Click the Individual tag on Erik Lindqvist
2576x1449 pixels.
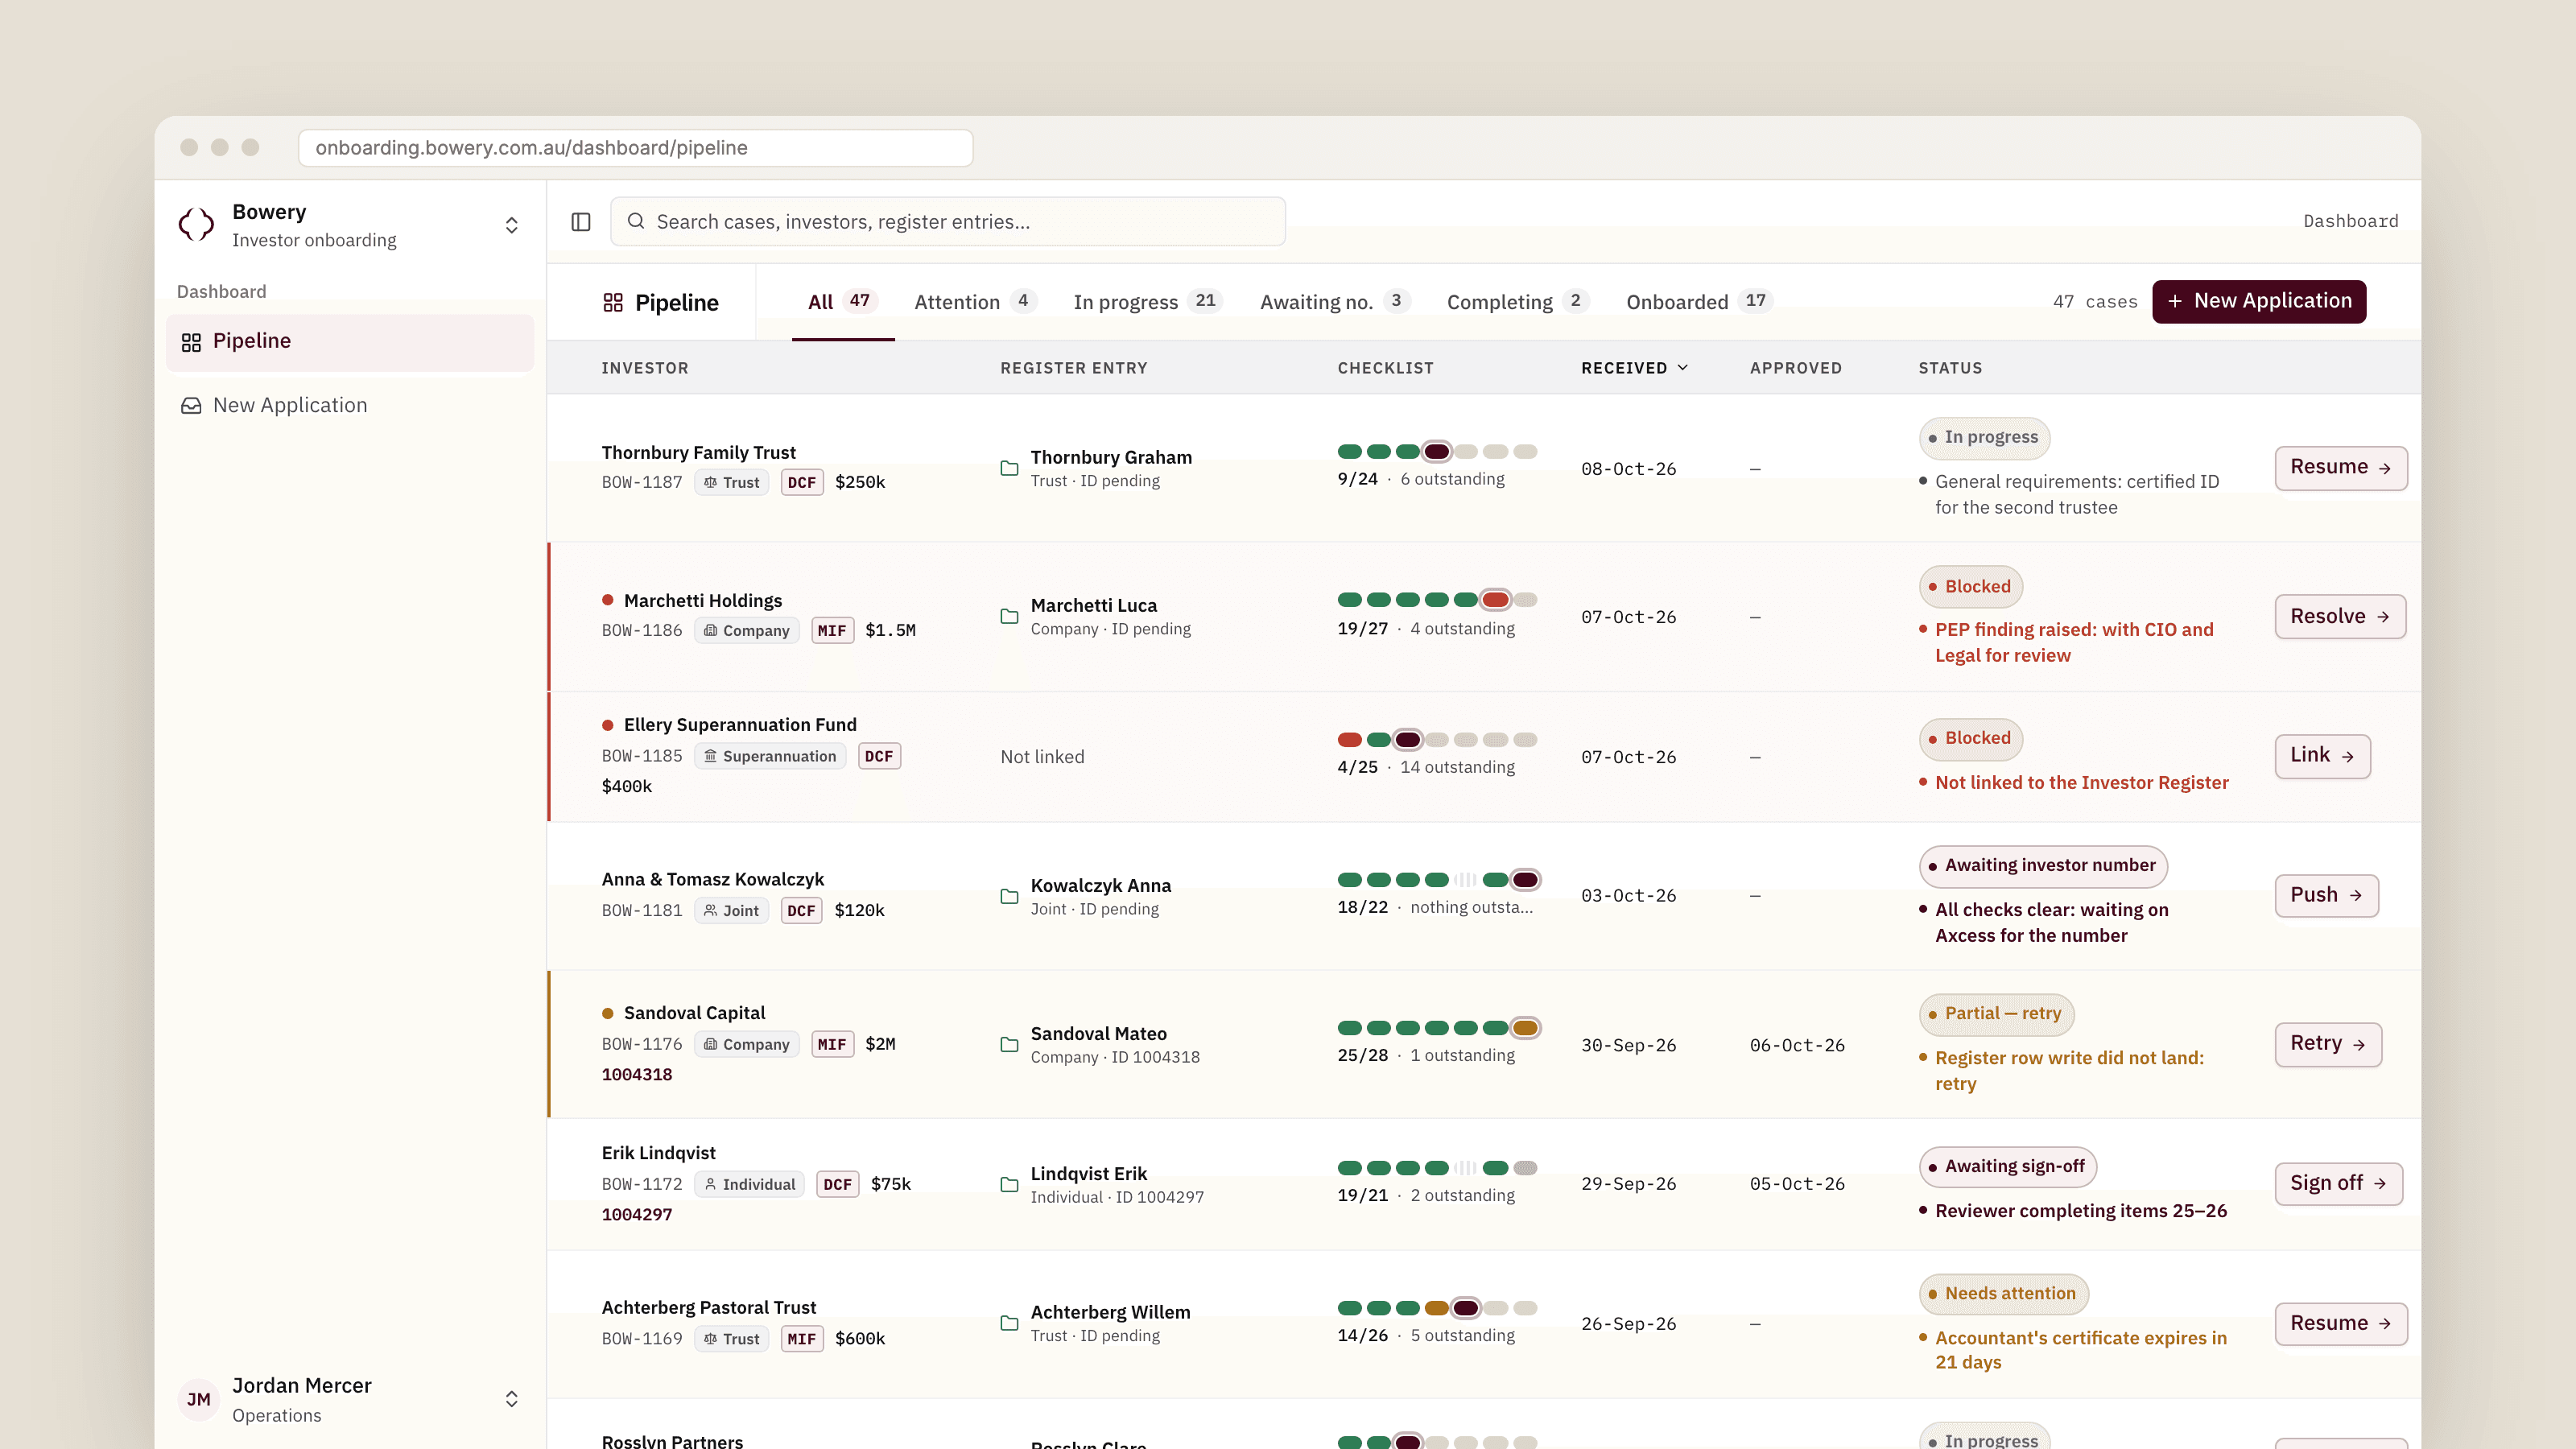(750, 1184)
